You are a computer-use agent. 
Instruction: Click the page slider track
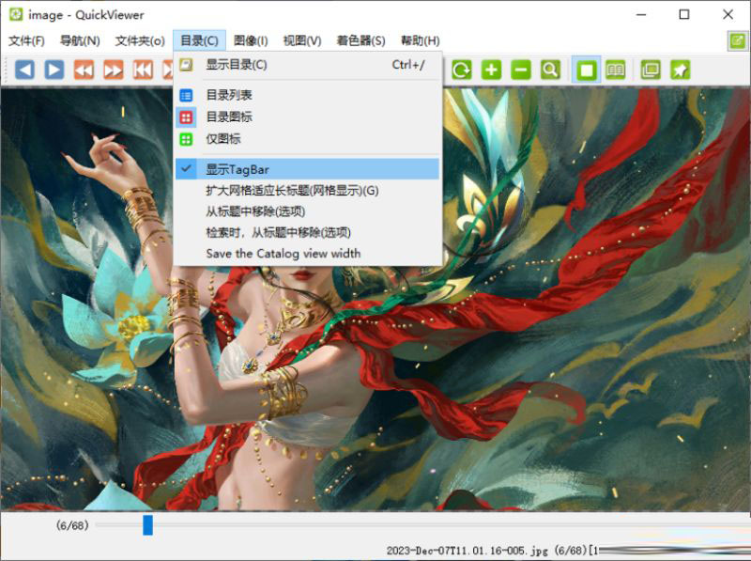[423, 525]
